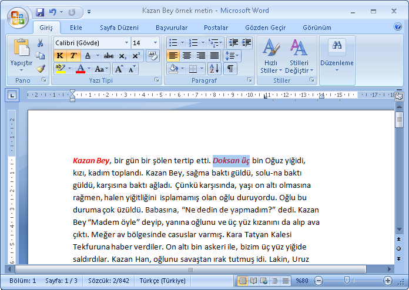Undo the last action
Viewport: 409px width, 290px height.
[53, 12]
